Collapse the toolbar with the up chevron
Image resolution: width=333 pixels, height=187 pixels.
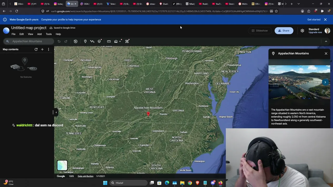[326, 41]
